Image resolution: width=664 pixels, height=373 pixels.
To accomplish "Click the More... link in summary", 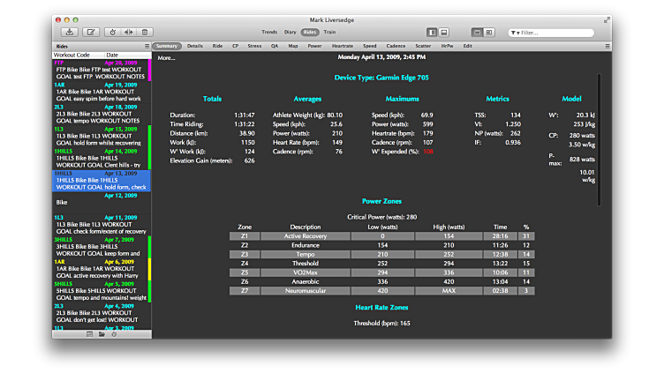I will 167,58.
